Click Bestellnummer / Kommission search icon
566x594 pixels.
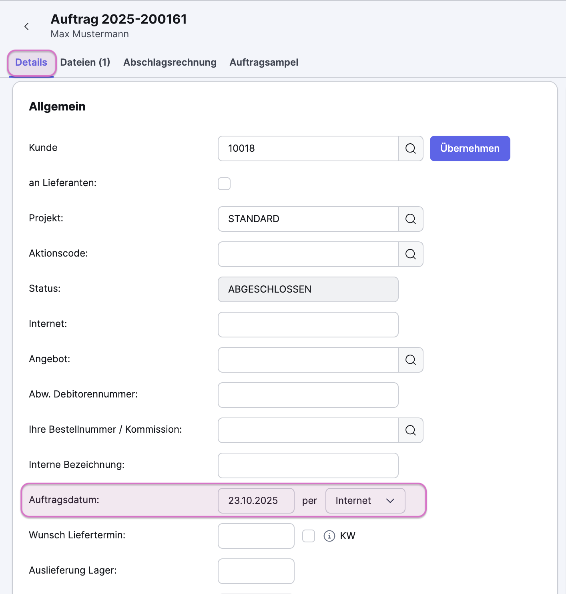click(410, 430)
